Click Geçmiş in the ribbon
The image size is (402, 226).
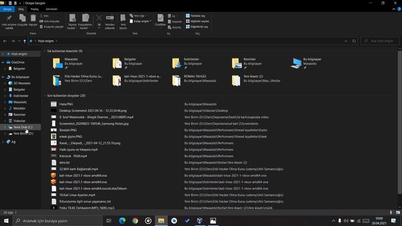[175, 27]
